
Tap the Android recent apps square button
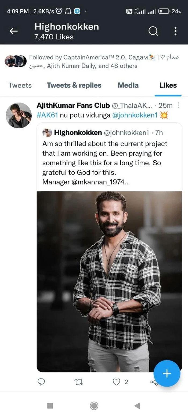pyautogui.click(x=50, y=406)
